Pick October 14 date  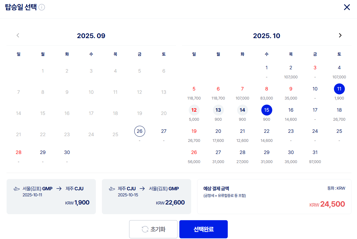click(242, 110)
